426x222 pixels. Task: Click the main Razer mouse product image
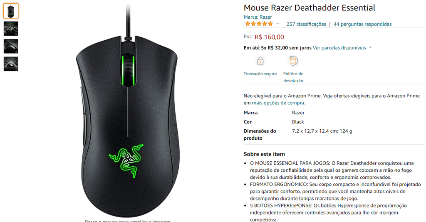[127, 111]
